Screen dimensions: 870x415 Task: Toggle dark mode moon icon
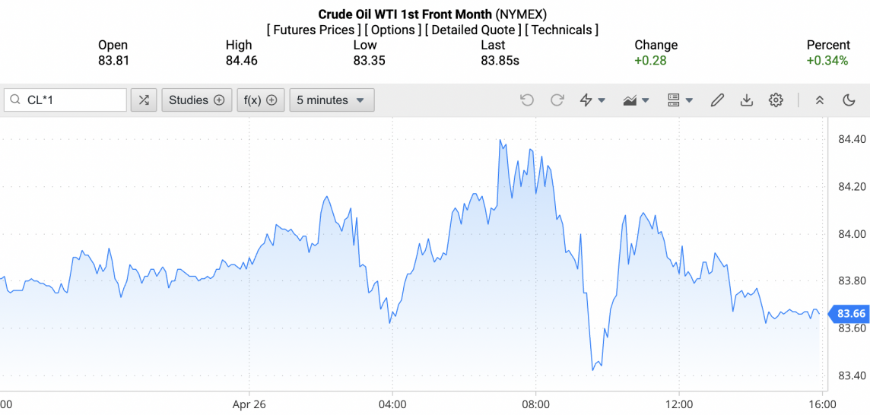coord(849,100)
